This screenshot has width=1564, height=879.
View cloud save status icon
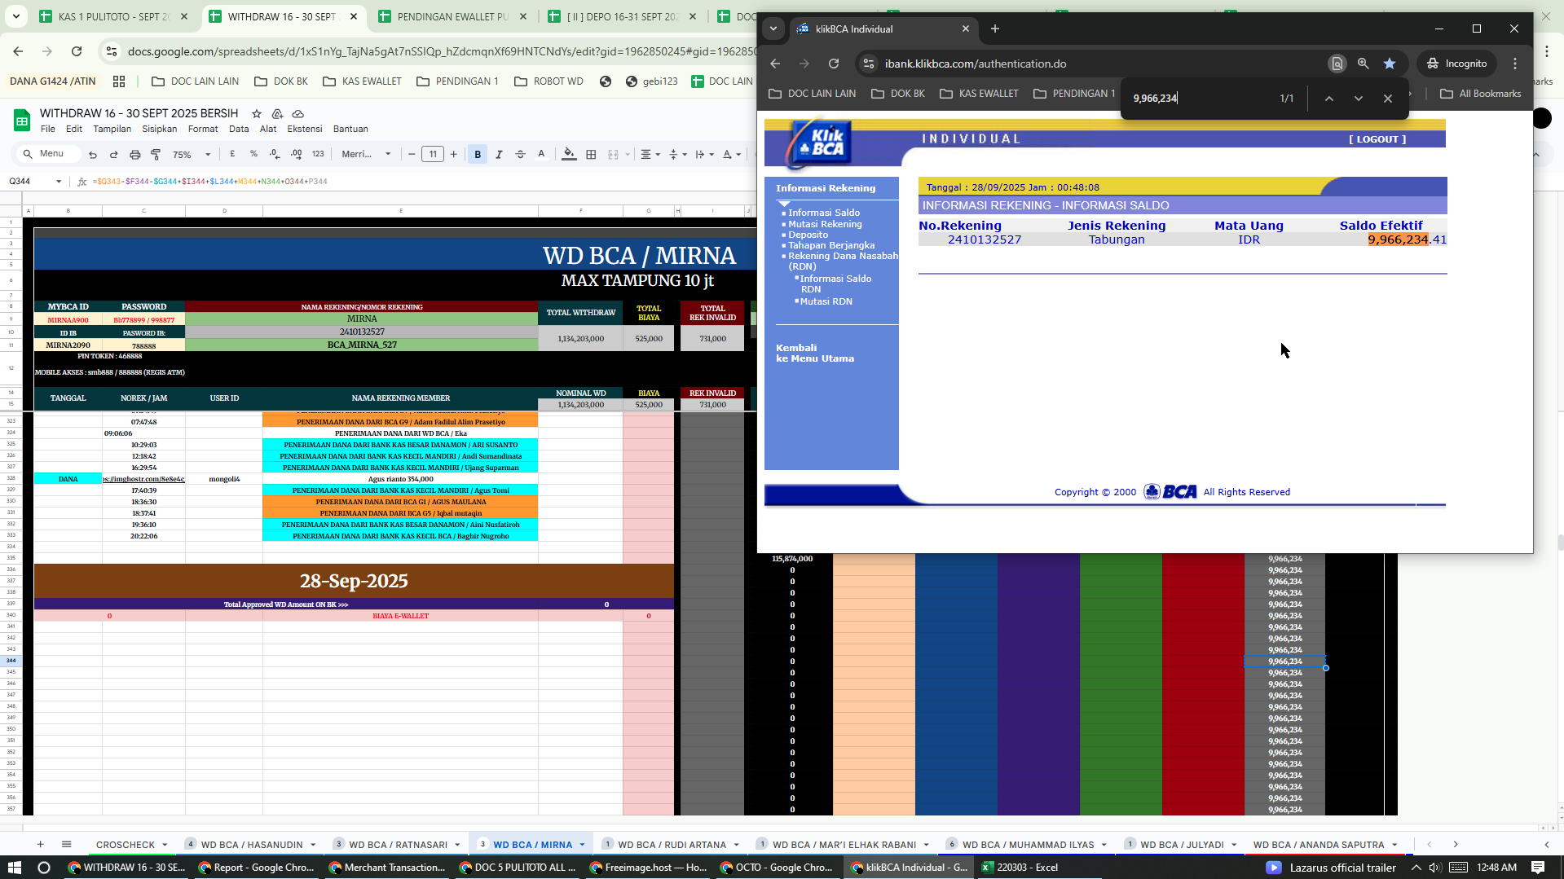pos(297,113)
